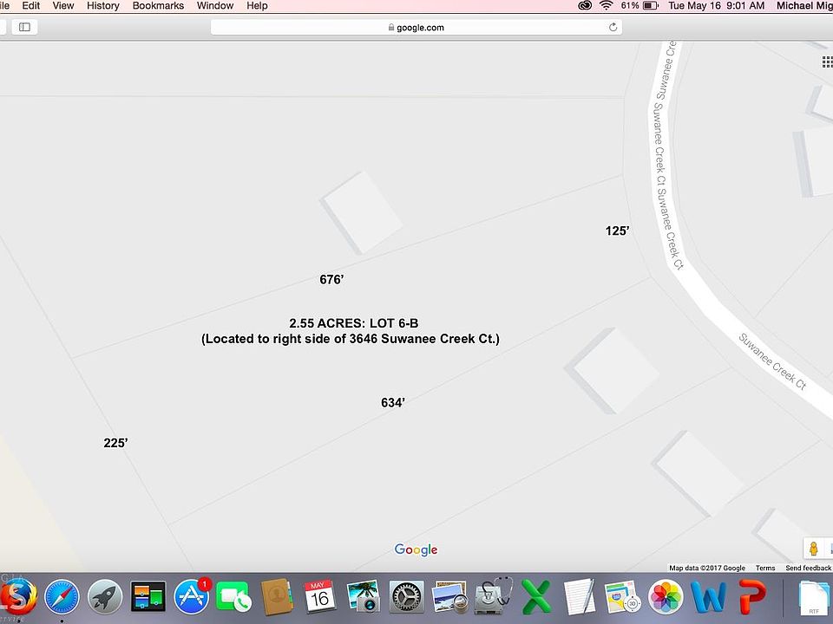Click Map data ©2017 Google text
This screenshot has width=833, height=624.
(x=707, y=568)
